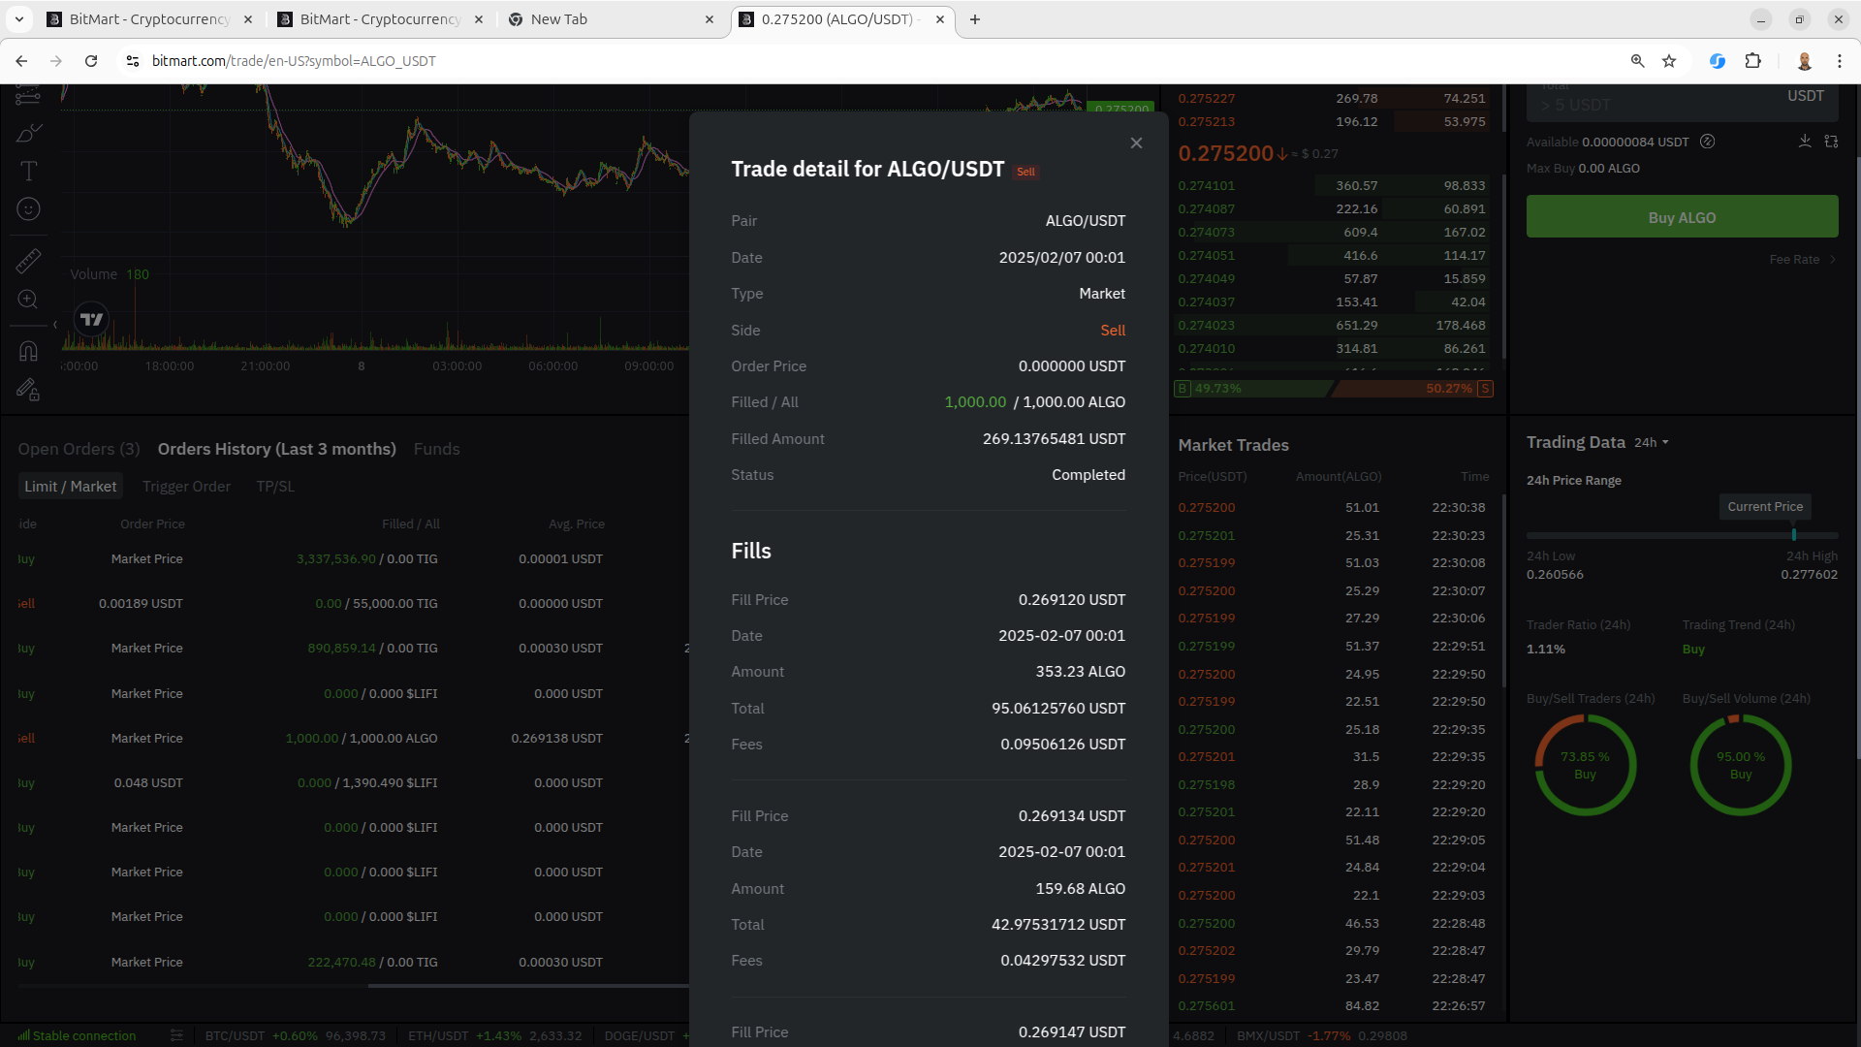This screenshot has width=1861, height=1047.
Task: Select the ruler measure tool
Action: [x=28, y=260]
